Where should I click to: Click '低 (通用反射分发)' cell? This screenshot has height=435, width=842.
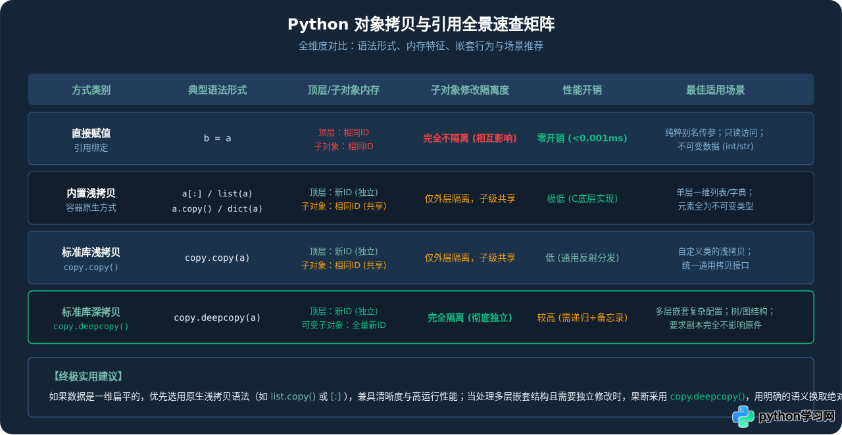point(582,258)
